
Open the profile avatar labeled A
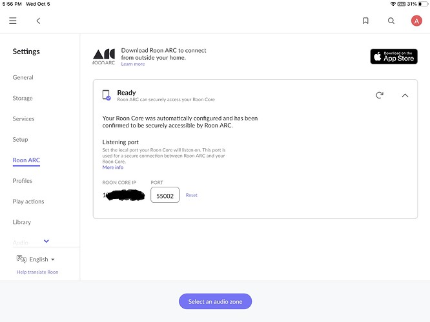[416, 21]
